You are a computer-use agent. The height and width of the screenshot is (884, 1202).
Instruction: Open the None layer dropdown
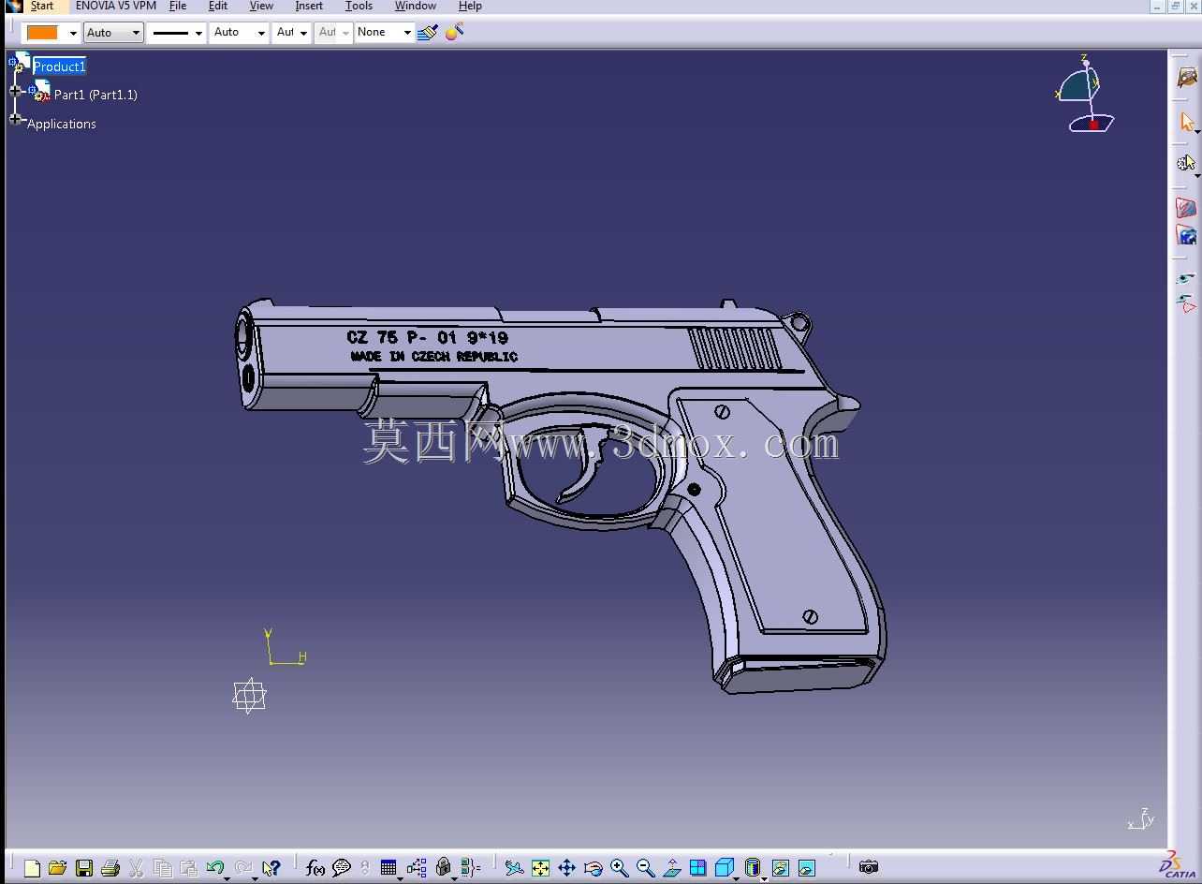pyautogui.click(x=384, y=33)
